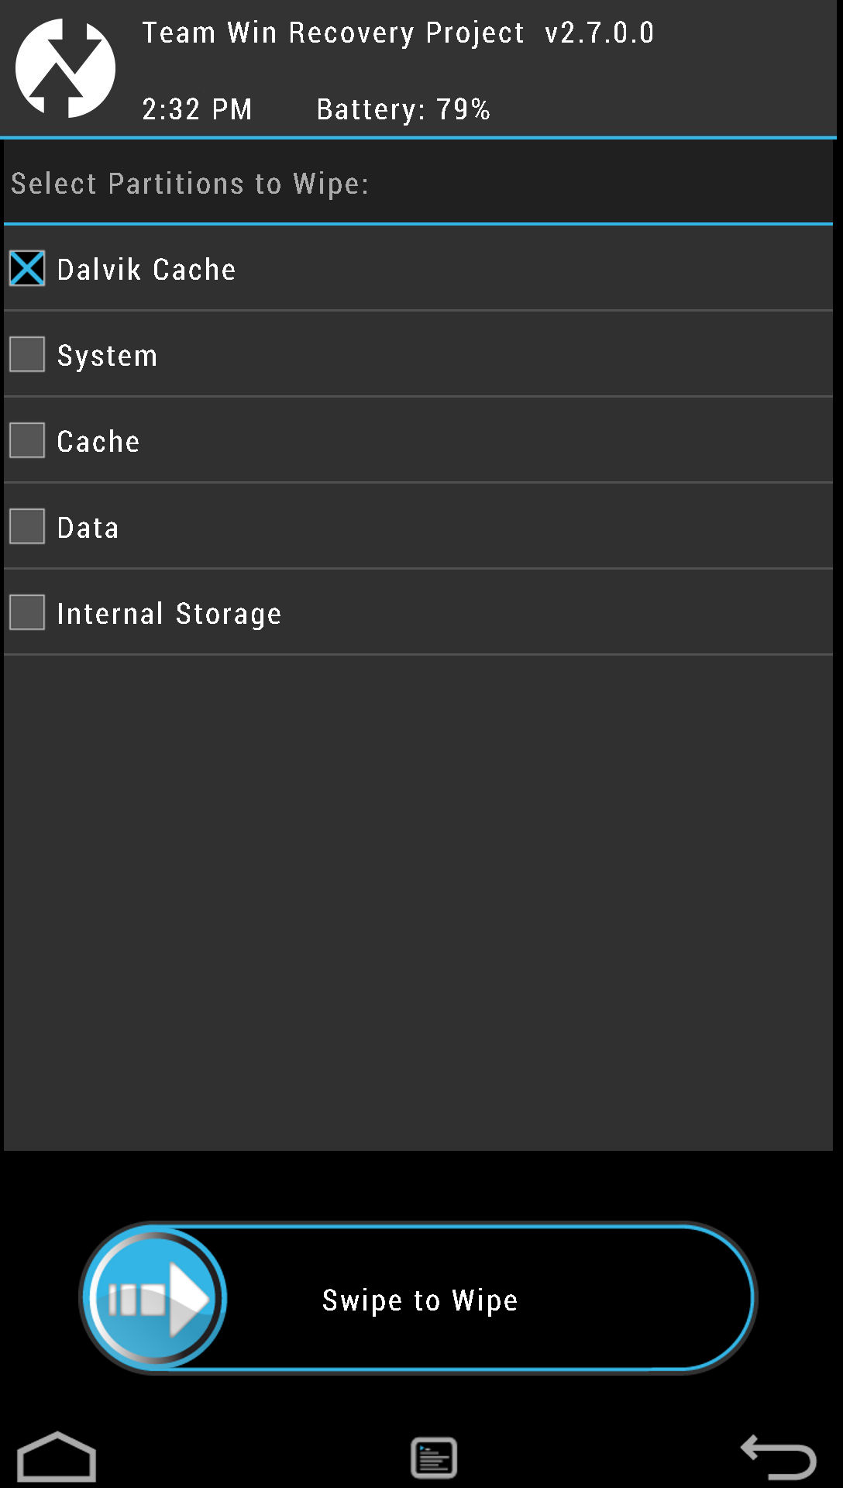Choose the Data row label
The image size is (843, 1488).
coord(88,528)
